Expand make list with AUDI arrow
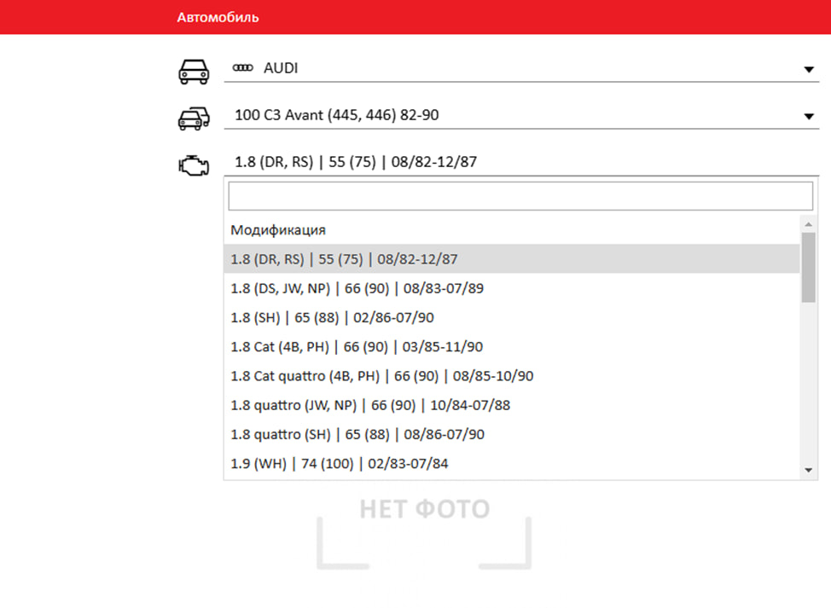 tap(809, 69)
